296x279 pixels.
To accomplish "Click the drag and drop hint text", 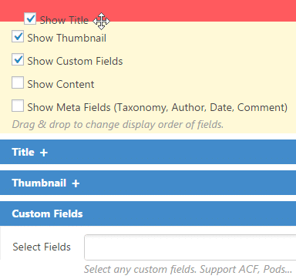I will click(x=118, y=124).
